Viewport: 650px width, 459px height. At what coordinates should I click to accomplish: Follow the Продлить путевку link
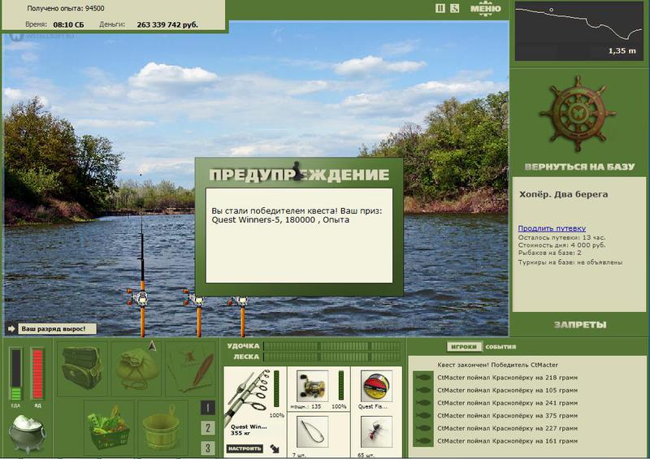click(552, 228)
